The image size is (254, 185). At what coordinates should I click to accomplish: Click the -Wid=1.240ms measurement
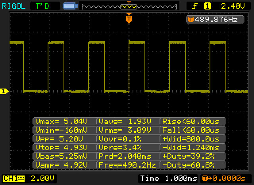pos(191,147)
